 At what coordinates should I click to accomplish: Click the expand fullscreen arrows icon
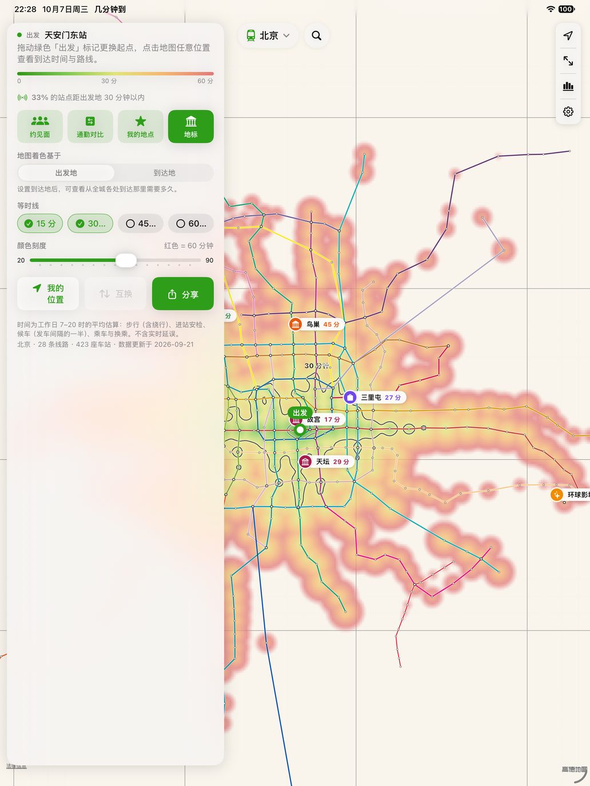[x=568, y=61]
